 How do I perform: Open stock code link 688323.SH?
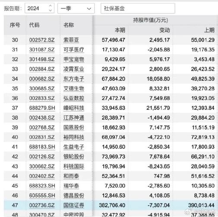[x=42, y=186]
